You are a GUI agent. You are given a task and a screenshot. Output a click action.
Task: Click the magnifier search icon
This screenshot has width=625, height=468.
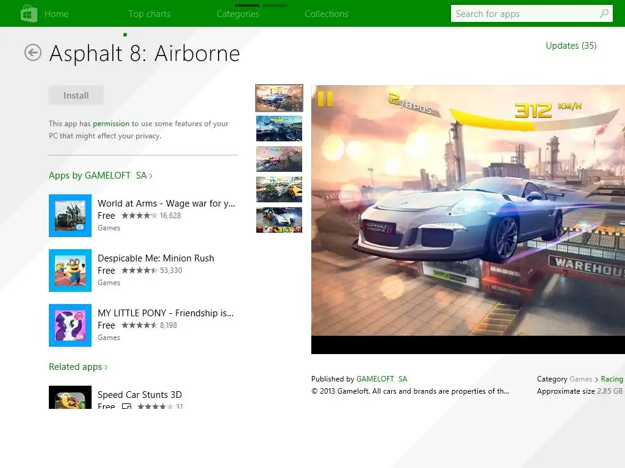pyautogui.click(x=604, y=13)
